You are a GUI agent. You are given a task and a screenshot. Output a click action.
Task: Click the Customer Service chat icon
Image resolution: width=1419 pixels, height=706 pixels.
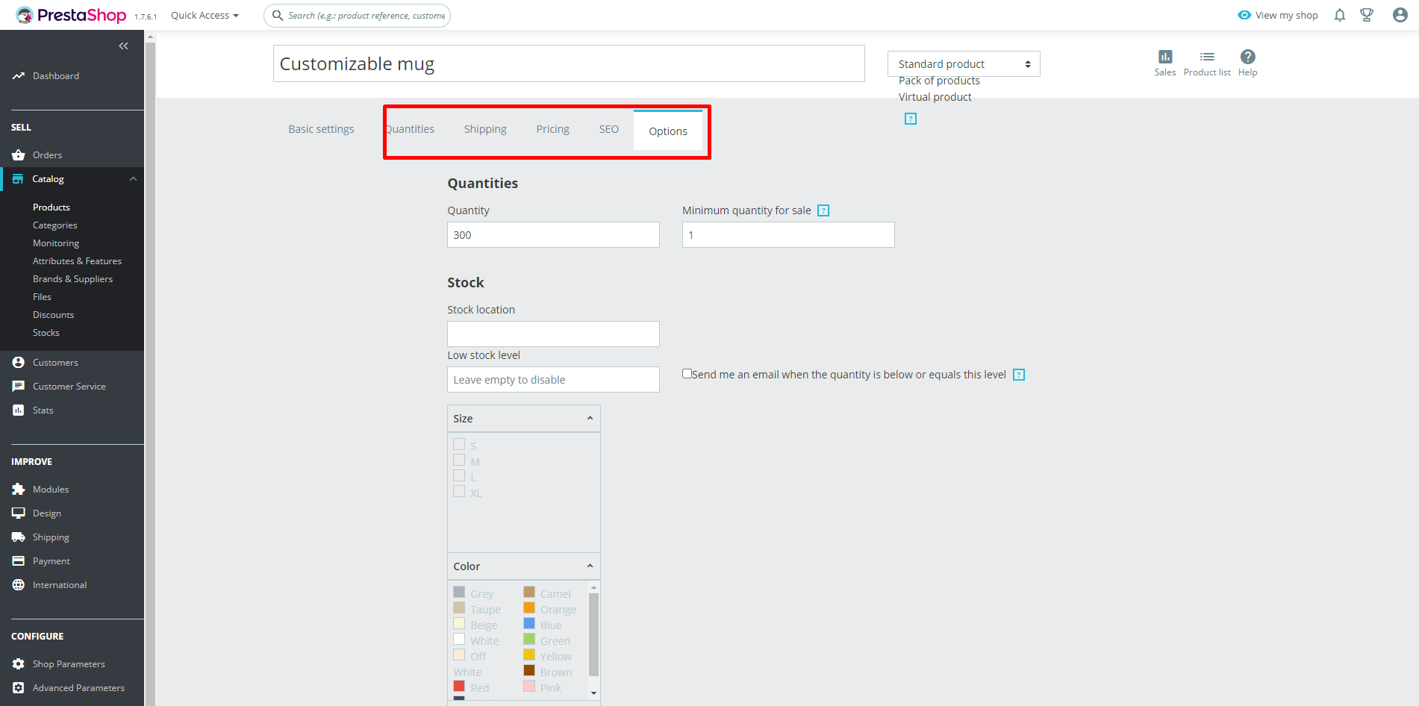pos(19,387)
